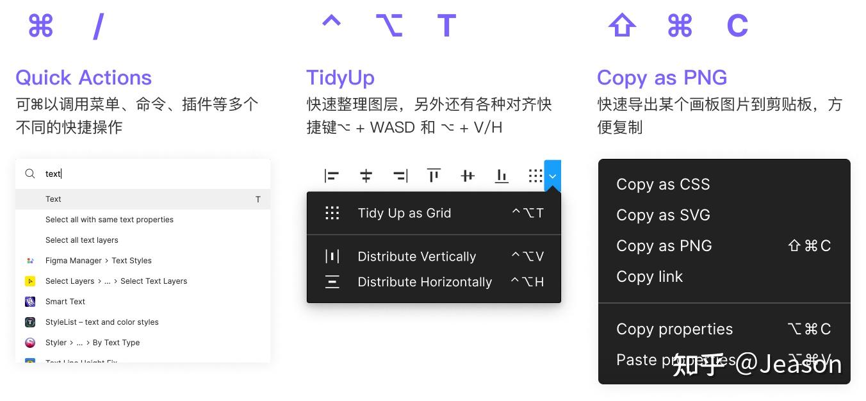This screenshot has height=401, width=866.
Task: Align selection to right edges
Action: (x=400, y=176)
